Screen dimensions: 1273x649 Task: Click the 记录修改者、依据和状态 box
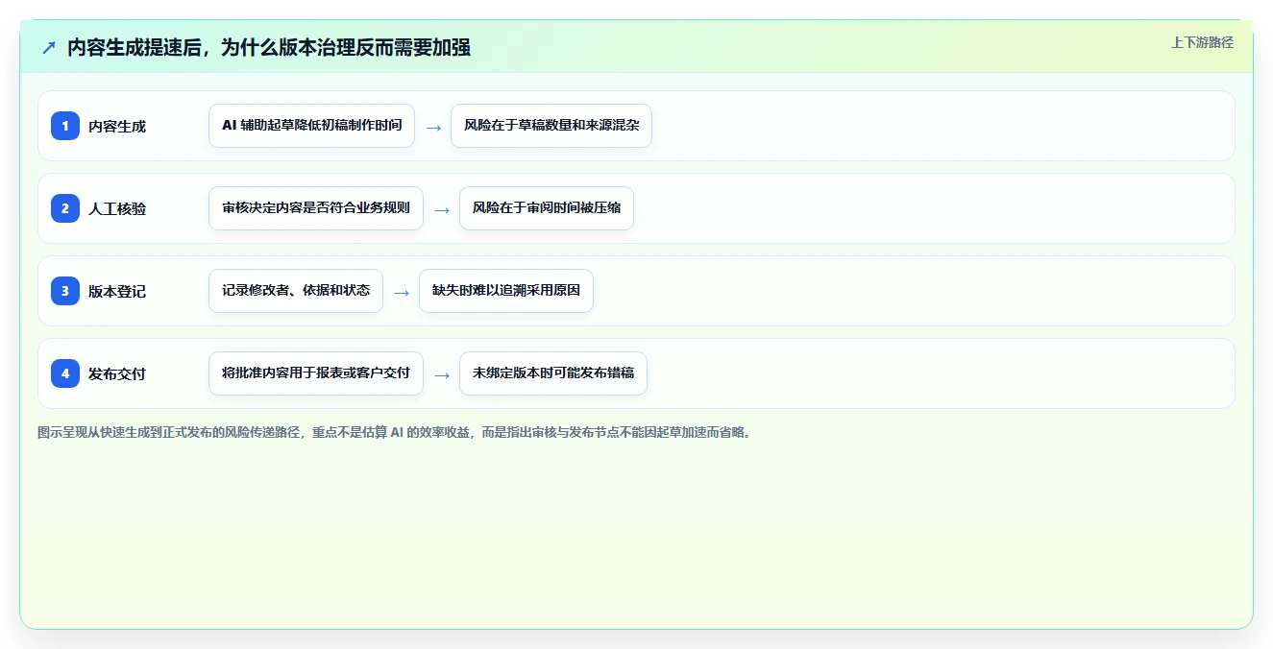(x=296, y=291)
